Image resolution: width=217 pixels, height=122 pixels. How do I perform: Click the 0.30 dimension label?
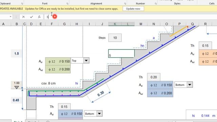101,94
